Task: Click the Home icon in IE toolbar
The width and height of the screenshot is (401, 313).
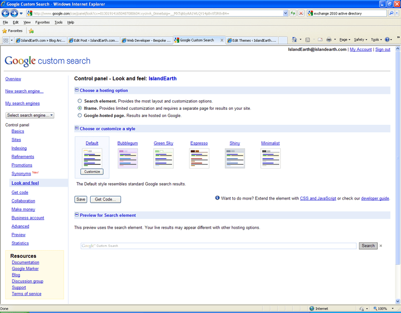Action: coord(294,40)
